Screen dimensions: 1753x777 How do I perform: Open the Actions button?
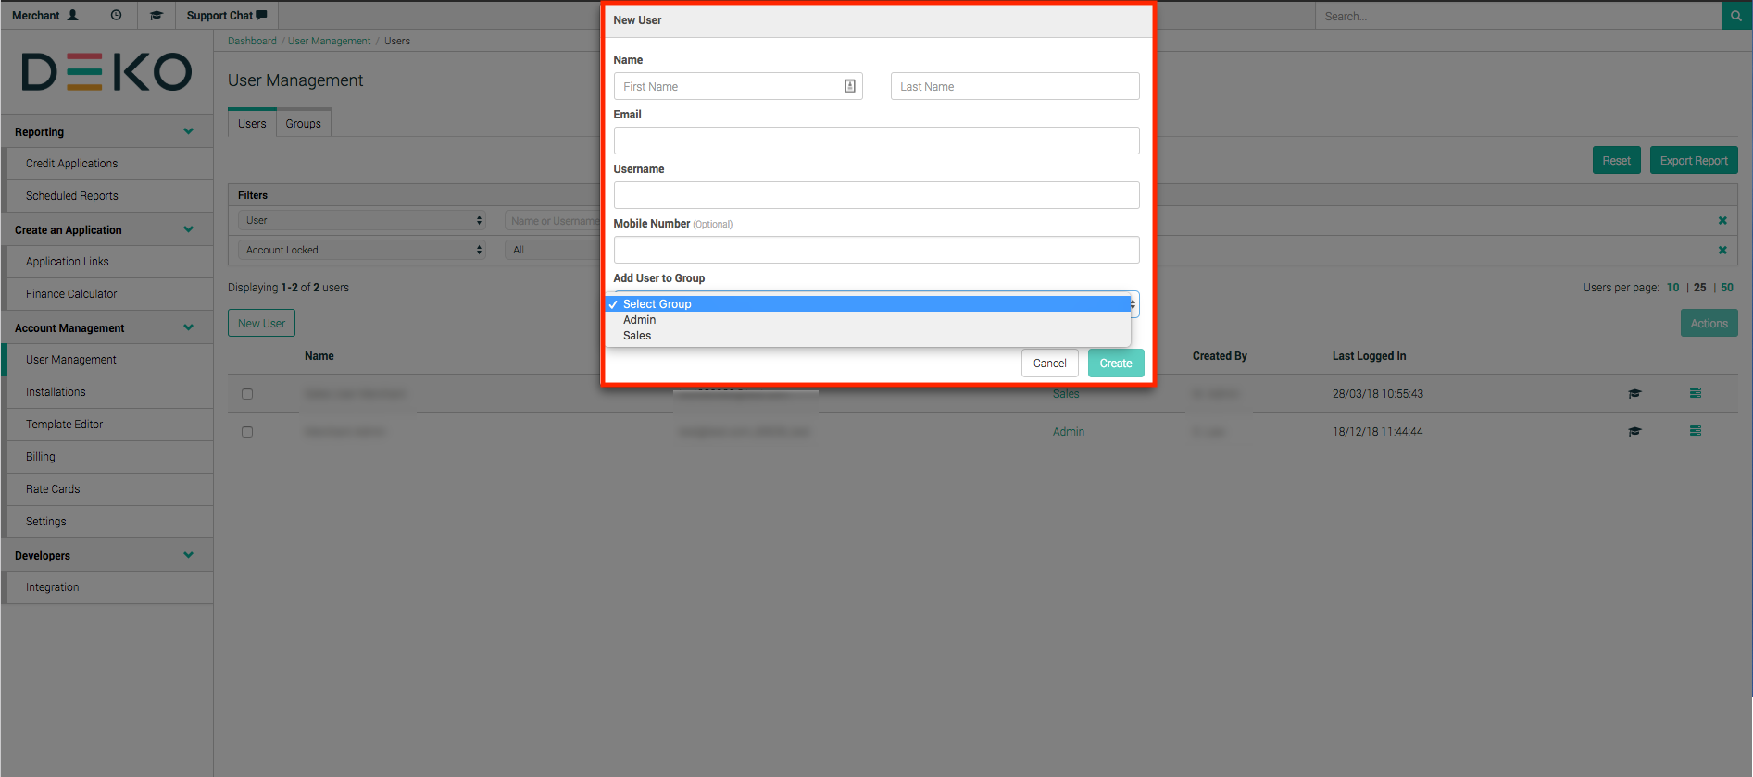pyautogui.click(x=1709, y=323)
